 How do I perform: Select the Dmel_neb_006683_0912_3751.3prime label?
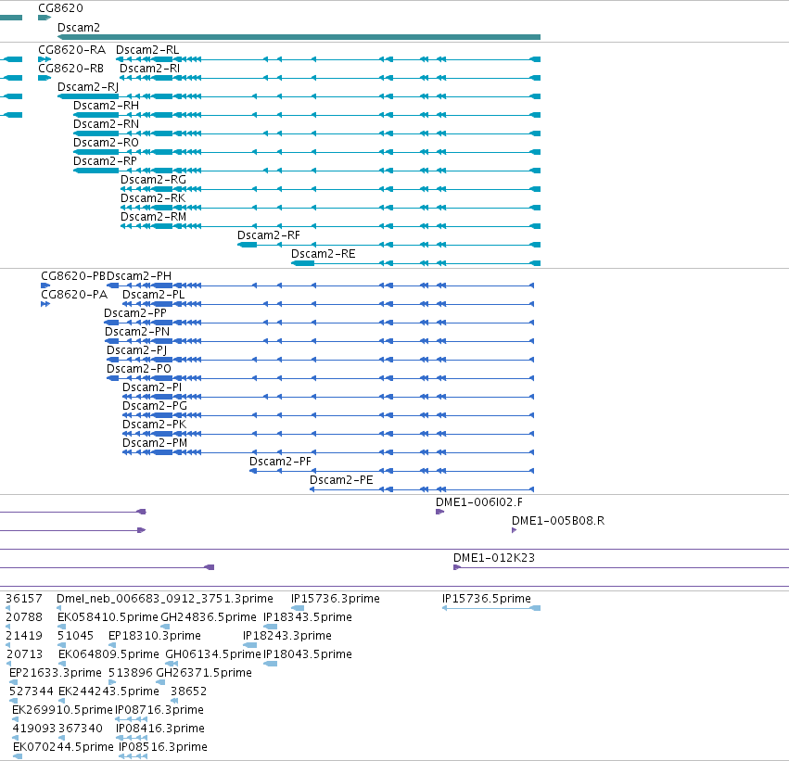[164, 599]
